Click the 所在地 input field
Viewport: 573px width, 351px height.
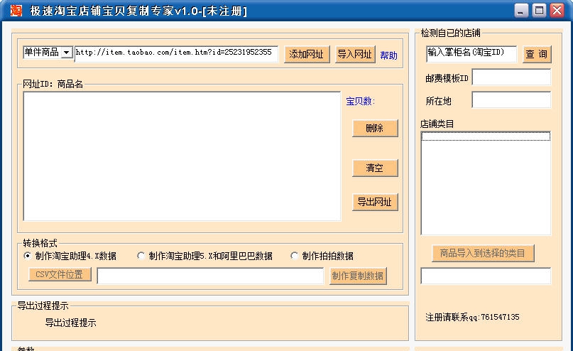[511, 99]
